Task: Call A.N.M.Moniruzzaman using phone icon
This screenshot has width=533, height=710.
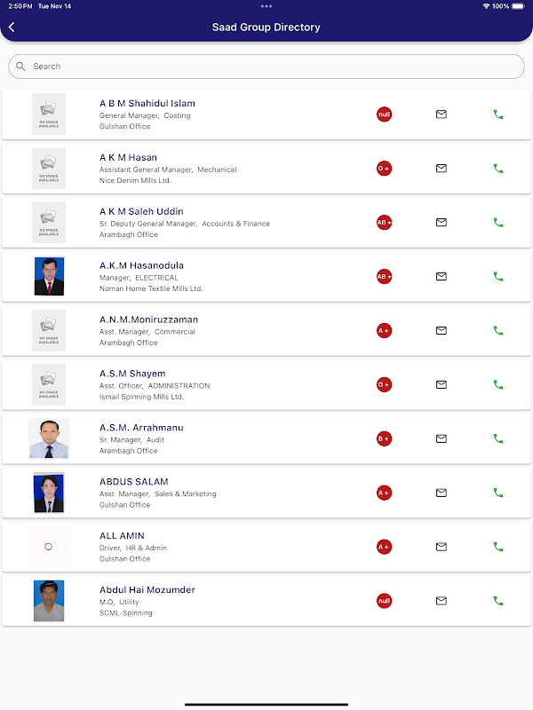Action: click(x=498, y=330)
